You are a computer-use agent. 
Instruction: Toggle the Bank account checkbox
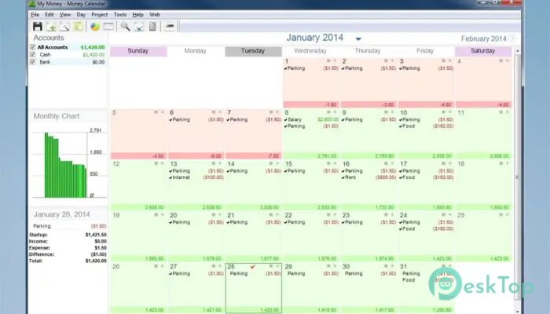tap(33, 62)
